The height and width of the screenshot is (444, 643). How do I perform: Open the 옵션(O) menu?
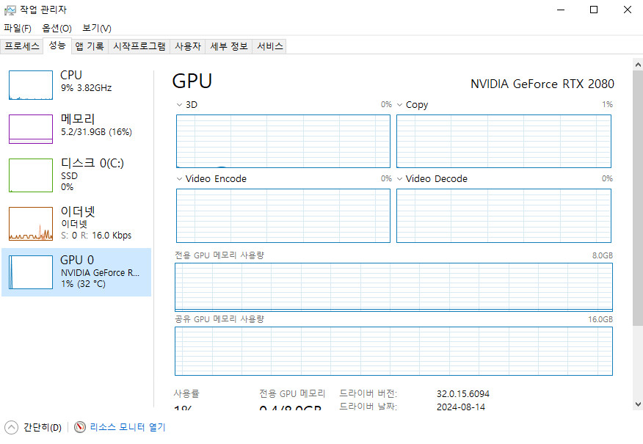click(x=57, y=29)
